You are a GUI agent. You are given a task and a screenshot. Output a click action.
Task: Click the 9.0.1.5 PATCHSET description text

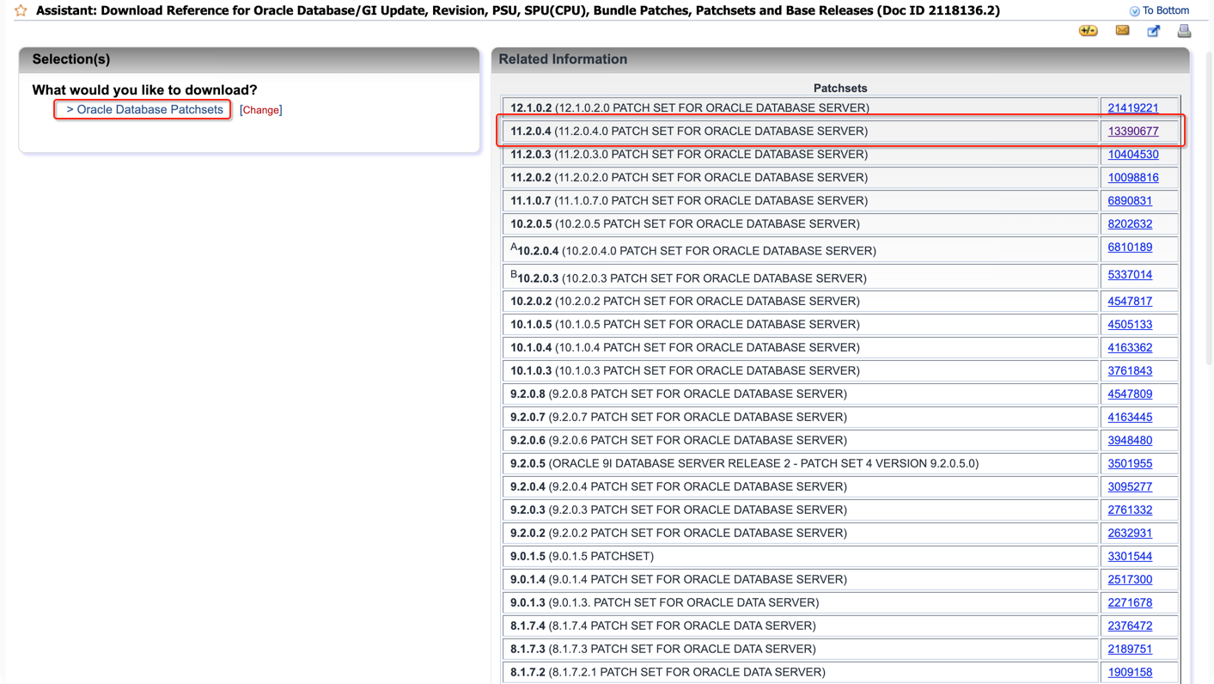point(582,556)
